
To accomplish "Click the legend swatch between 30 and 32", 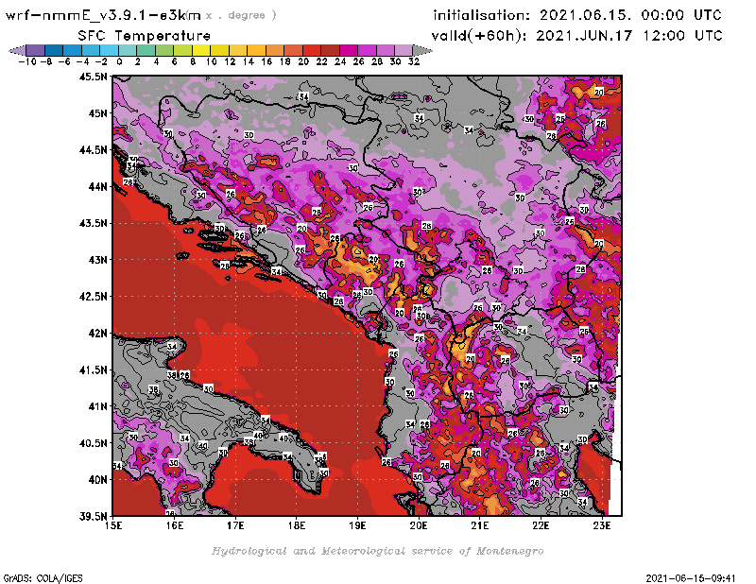I will pos(404,50).
